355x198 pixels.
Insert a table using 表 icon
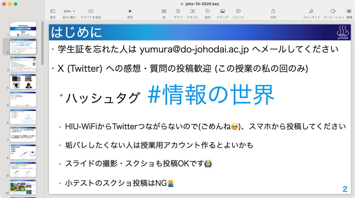pyautogui.click(x=164, y=11)
